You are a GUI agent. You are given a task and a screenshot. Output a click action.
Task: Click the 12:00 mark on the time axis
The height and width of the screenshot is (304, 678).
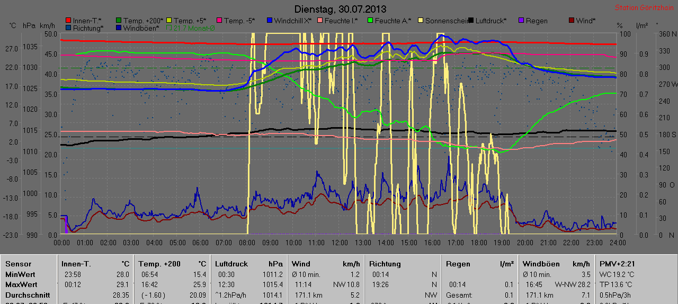(340, 242)
